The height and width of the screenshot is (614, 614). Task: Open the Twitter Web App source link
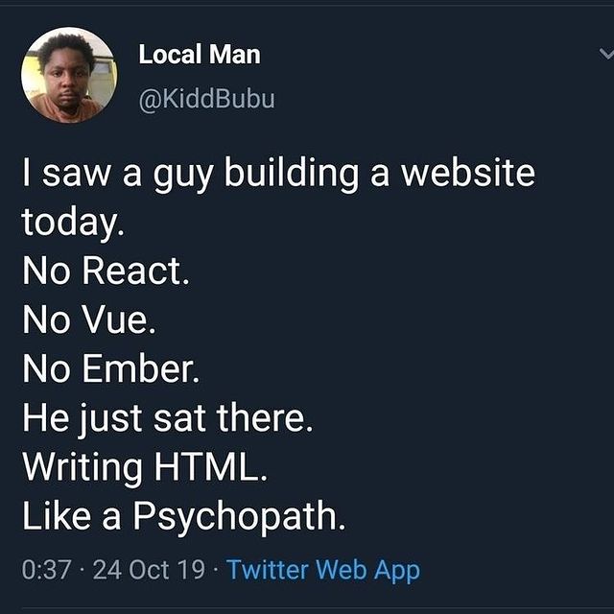(x=323, y=569)
